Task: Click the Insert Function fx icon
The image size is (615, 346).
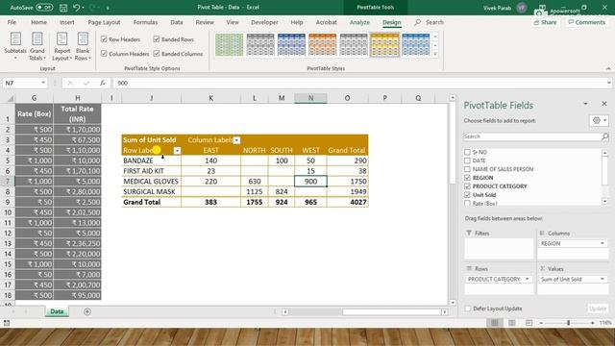Action: tap(103, 83)
